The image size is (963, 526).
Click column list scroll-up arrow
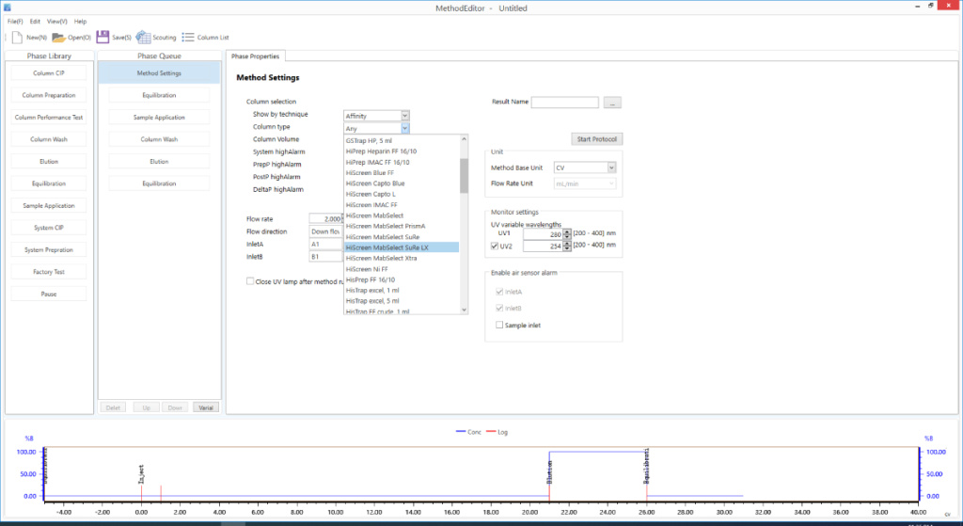(464, 139)
